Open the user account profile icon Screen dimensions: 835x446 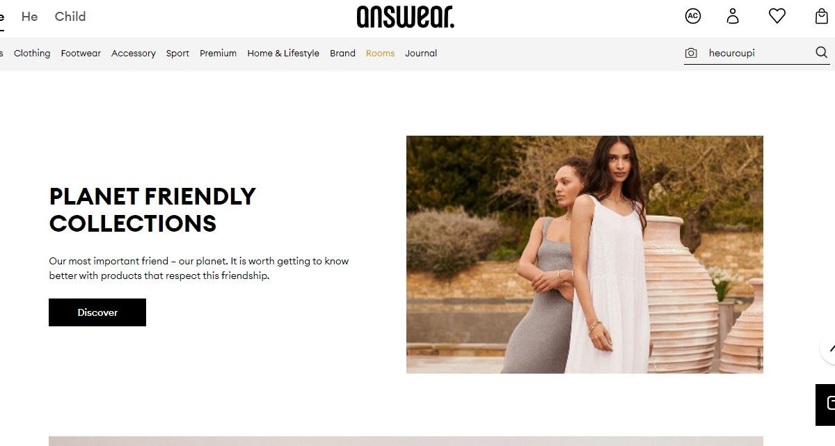(x=733, y=16)
